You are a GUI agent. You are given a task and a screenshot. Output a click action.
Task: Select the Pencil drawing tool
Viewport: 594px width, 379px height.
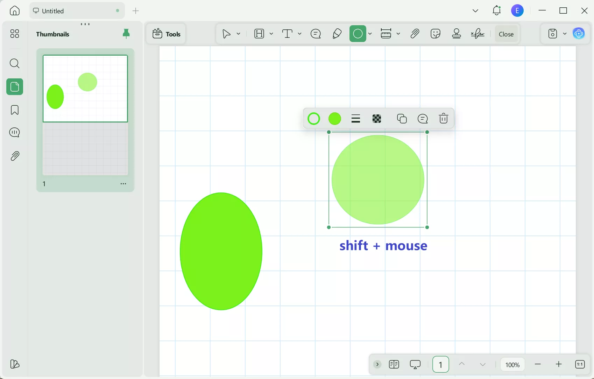click(337, 34)
